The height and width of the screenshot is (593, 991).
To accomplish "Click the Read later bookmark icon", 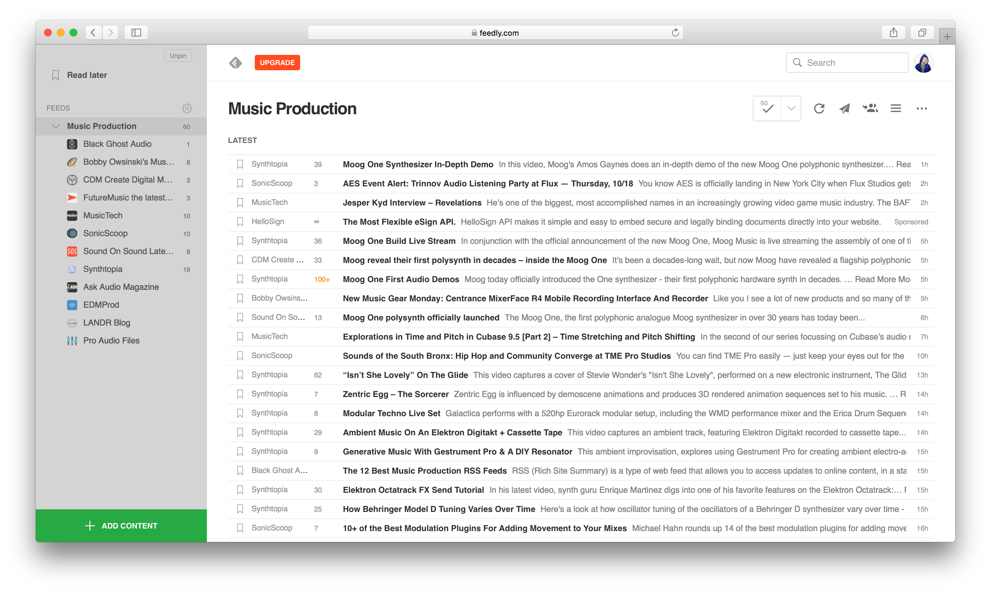I will (56, 75).
